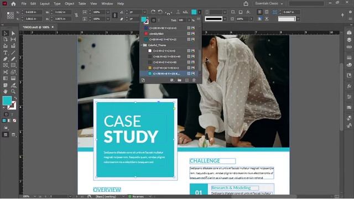
Task: Open the scale Y percentage dropdown
Action: pyautogui.click(x=108, y=19)
